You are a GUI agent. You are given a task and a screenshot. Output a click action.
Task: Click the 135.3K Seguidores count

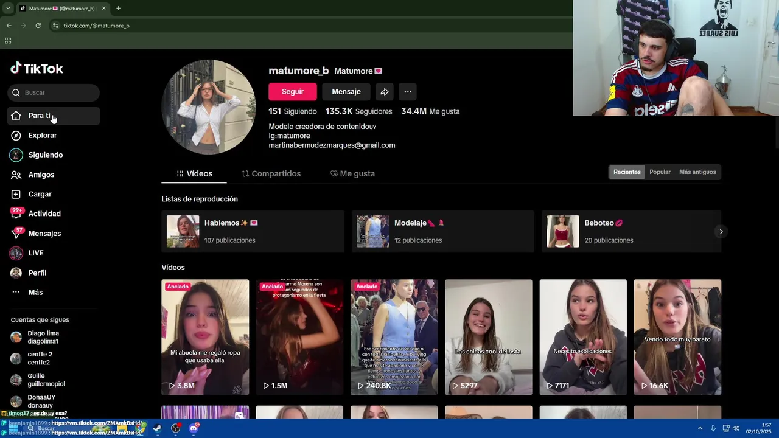pos(359,111)
